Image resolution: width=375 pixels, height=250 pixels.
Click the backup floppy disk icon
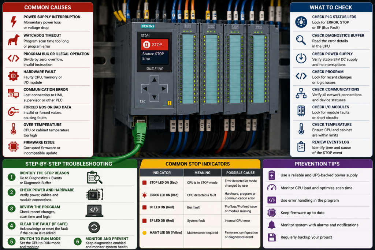272,237
